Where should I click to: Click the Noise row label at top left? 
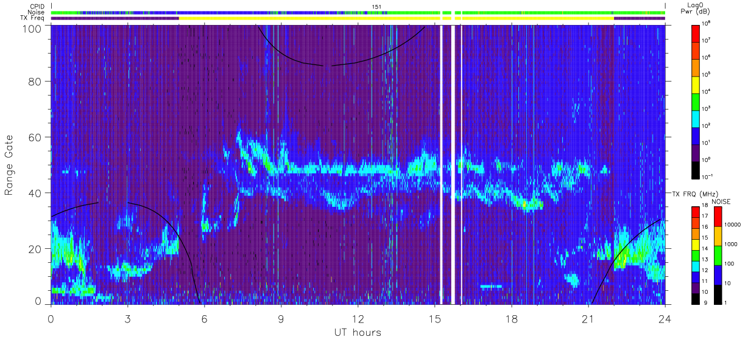click(37, 12)
